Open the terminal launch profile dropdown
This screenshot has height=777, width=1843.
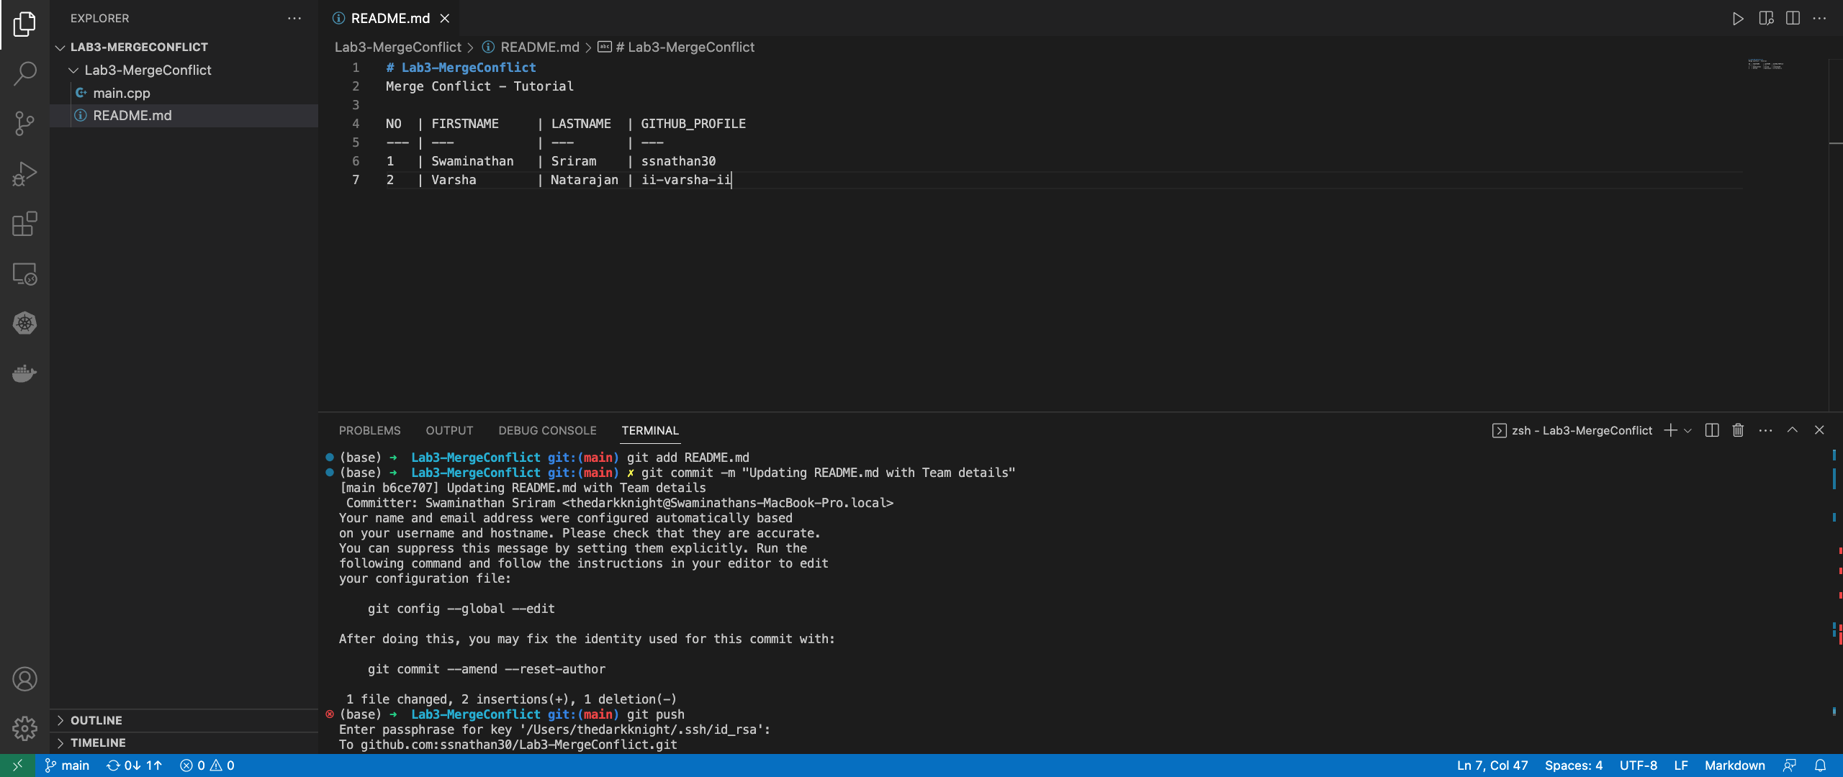coord(1687,430)
